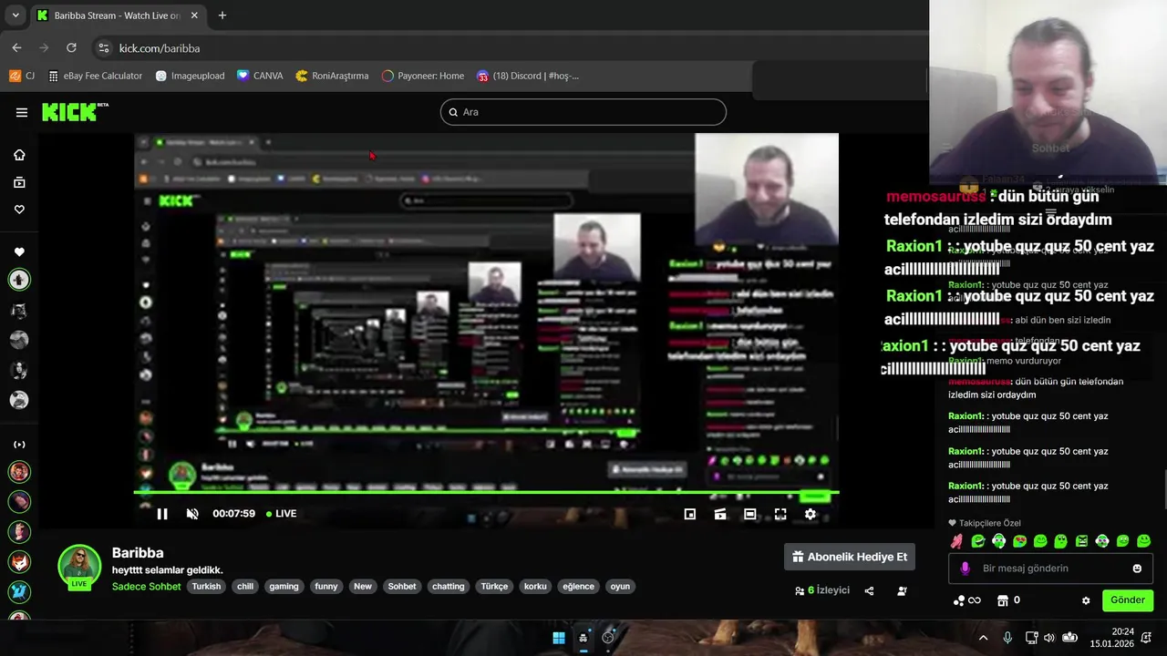The width and height of the screenshot is (1167, 656).
Task: Open the Browse icon below Home in sidebar
Action: point(19,182)
